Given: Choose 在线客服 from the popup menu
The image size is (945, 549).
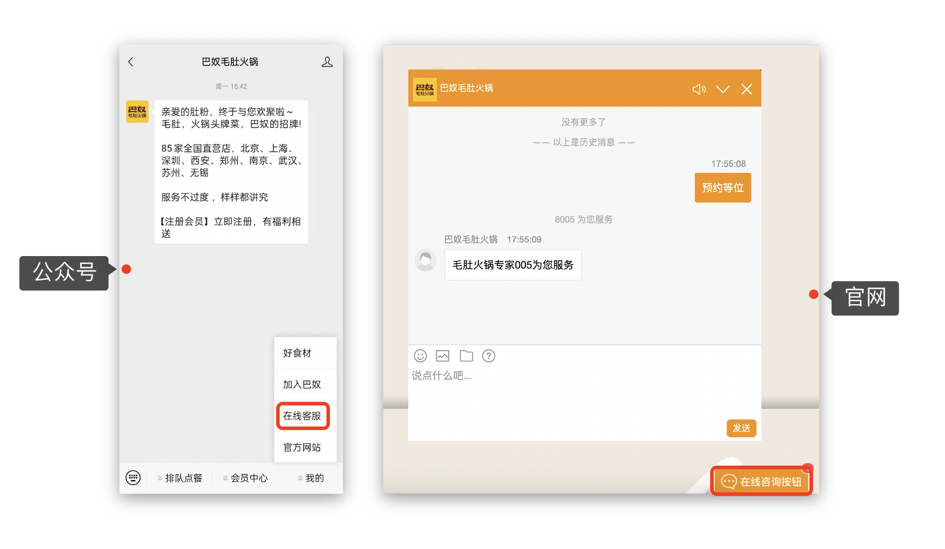Looking at the screenshot, I should [303, 416].
